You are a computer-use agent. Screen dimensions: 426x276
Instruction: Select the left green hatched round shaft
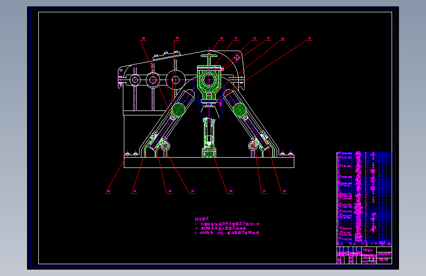pos(178,110)
